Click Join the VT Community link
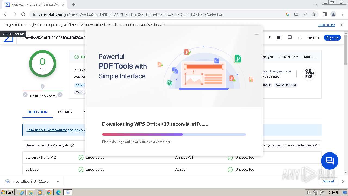 coord(46,130)
